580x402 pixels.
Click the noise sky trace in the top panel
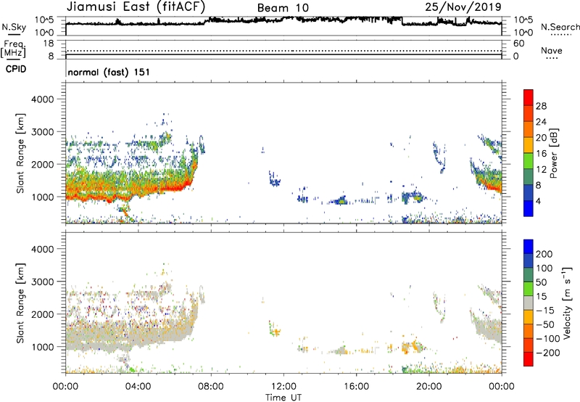pos(283,20)
